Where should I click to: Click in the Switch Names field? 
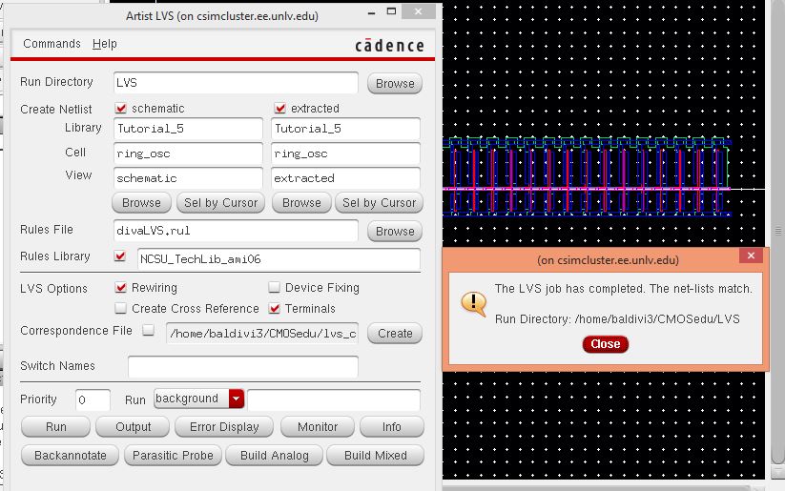242,366
